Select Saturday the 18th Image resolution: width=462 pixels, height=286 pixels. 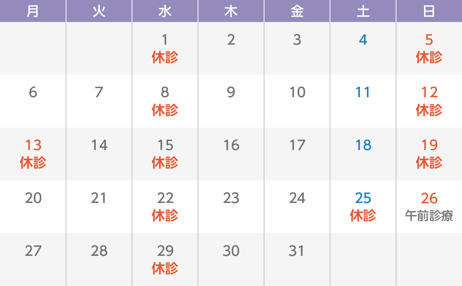pos(363,154)
